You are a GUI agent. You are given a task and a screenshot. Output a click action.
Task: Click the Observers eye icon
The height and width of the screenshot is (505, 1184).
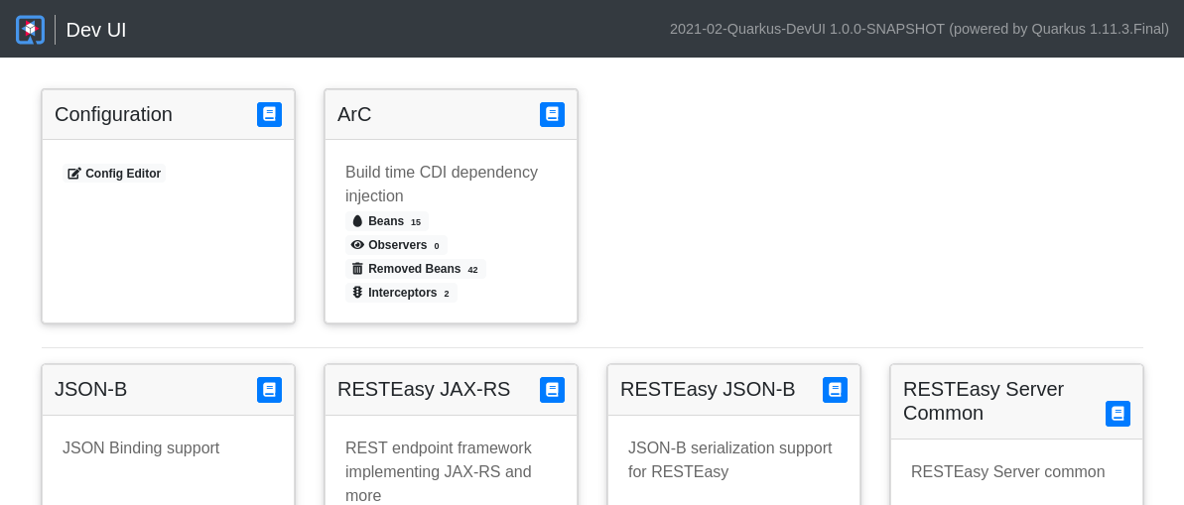[358, 245]
